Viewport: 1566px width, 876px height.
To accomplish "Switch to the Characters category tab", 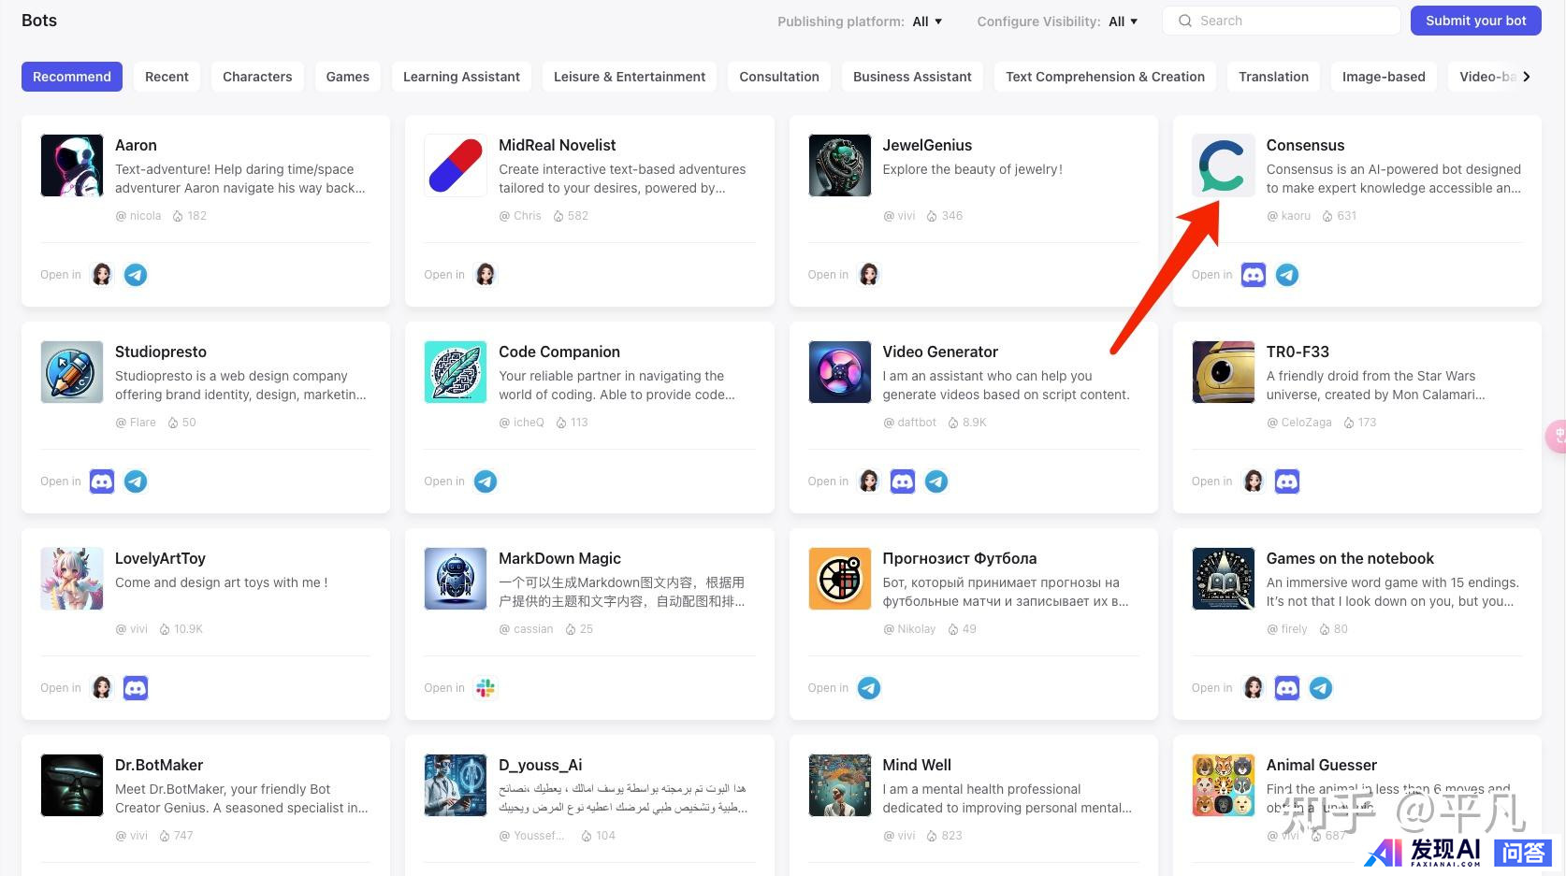I will [x=257, y=77].
